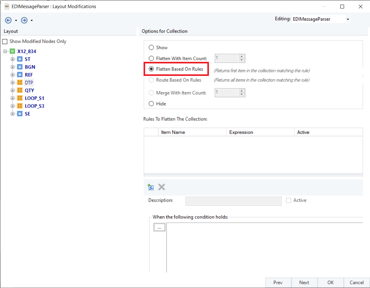Select the X12_834 root node icon
This screenshot has height=288, width=370.
click(12, 51)
